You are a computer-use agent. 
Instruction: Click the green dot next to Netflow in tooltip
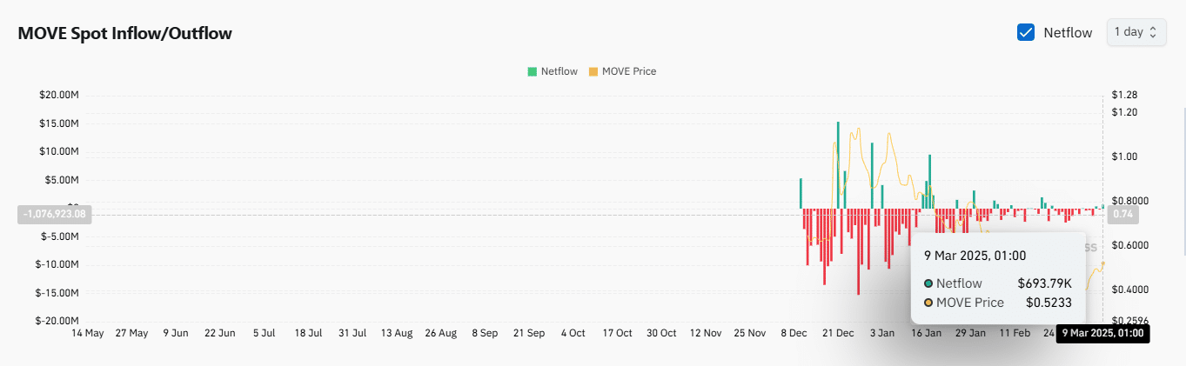click(928, 283)
